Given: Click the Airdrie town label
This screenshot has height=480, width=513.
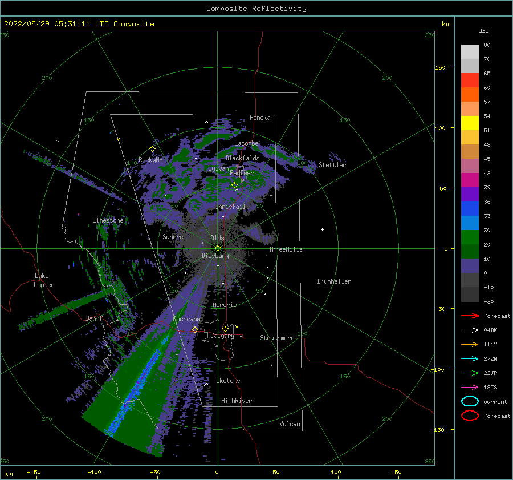Looking at the screenshot, I should pyautogui.click(x=225, y=305).
